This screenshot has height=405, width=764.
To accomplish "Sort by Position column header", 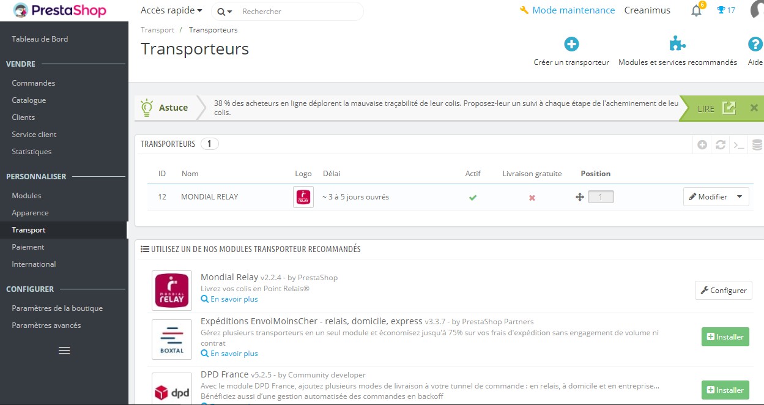I will (x=595, y=174).
